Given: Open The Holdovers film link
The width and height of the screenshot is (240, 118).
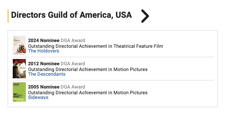Looking at the screenshot, I should click(43, 51).
